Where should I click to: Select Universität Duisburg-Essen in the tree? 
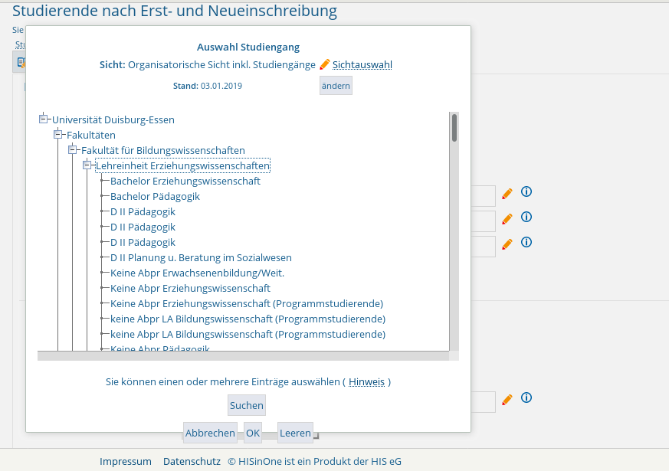113,119
